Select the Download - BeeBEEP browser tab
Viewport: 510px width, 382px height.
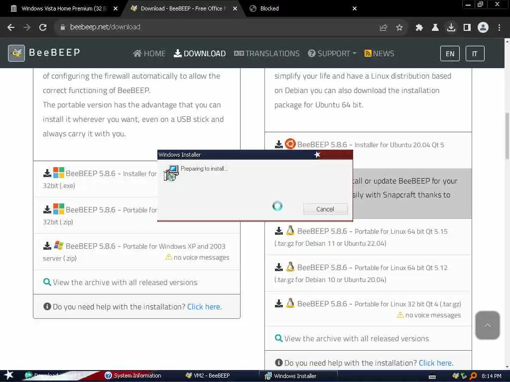[x=182, y=8]
